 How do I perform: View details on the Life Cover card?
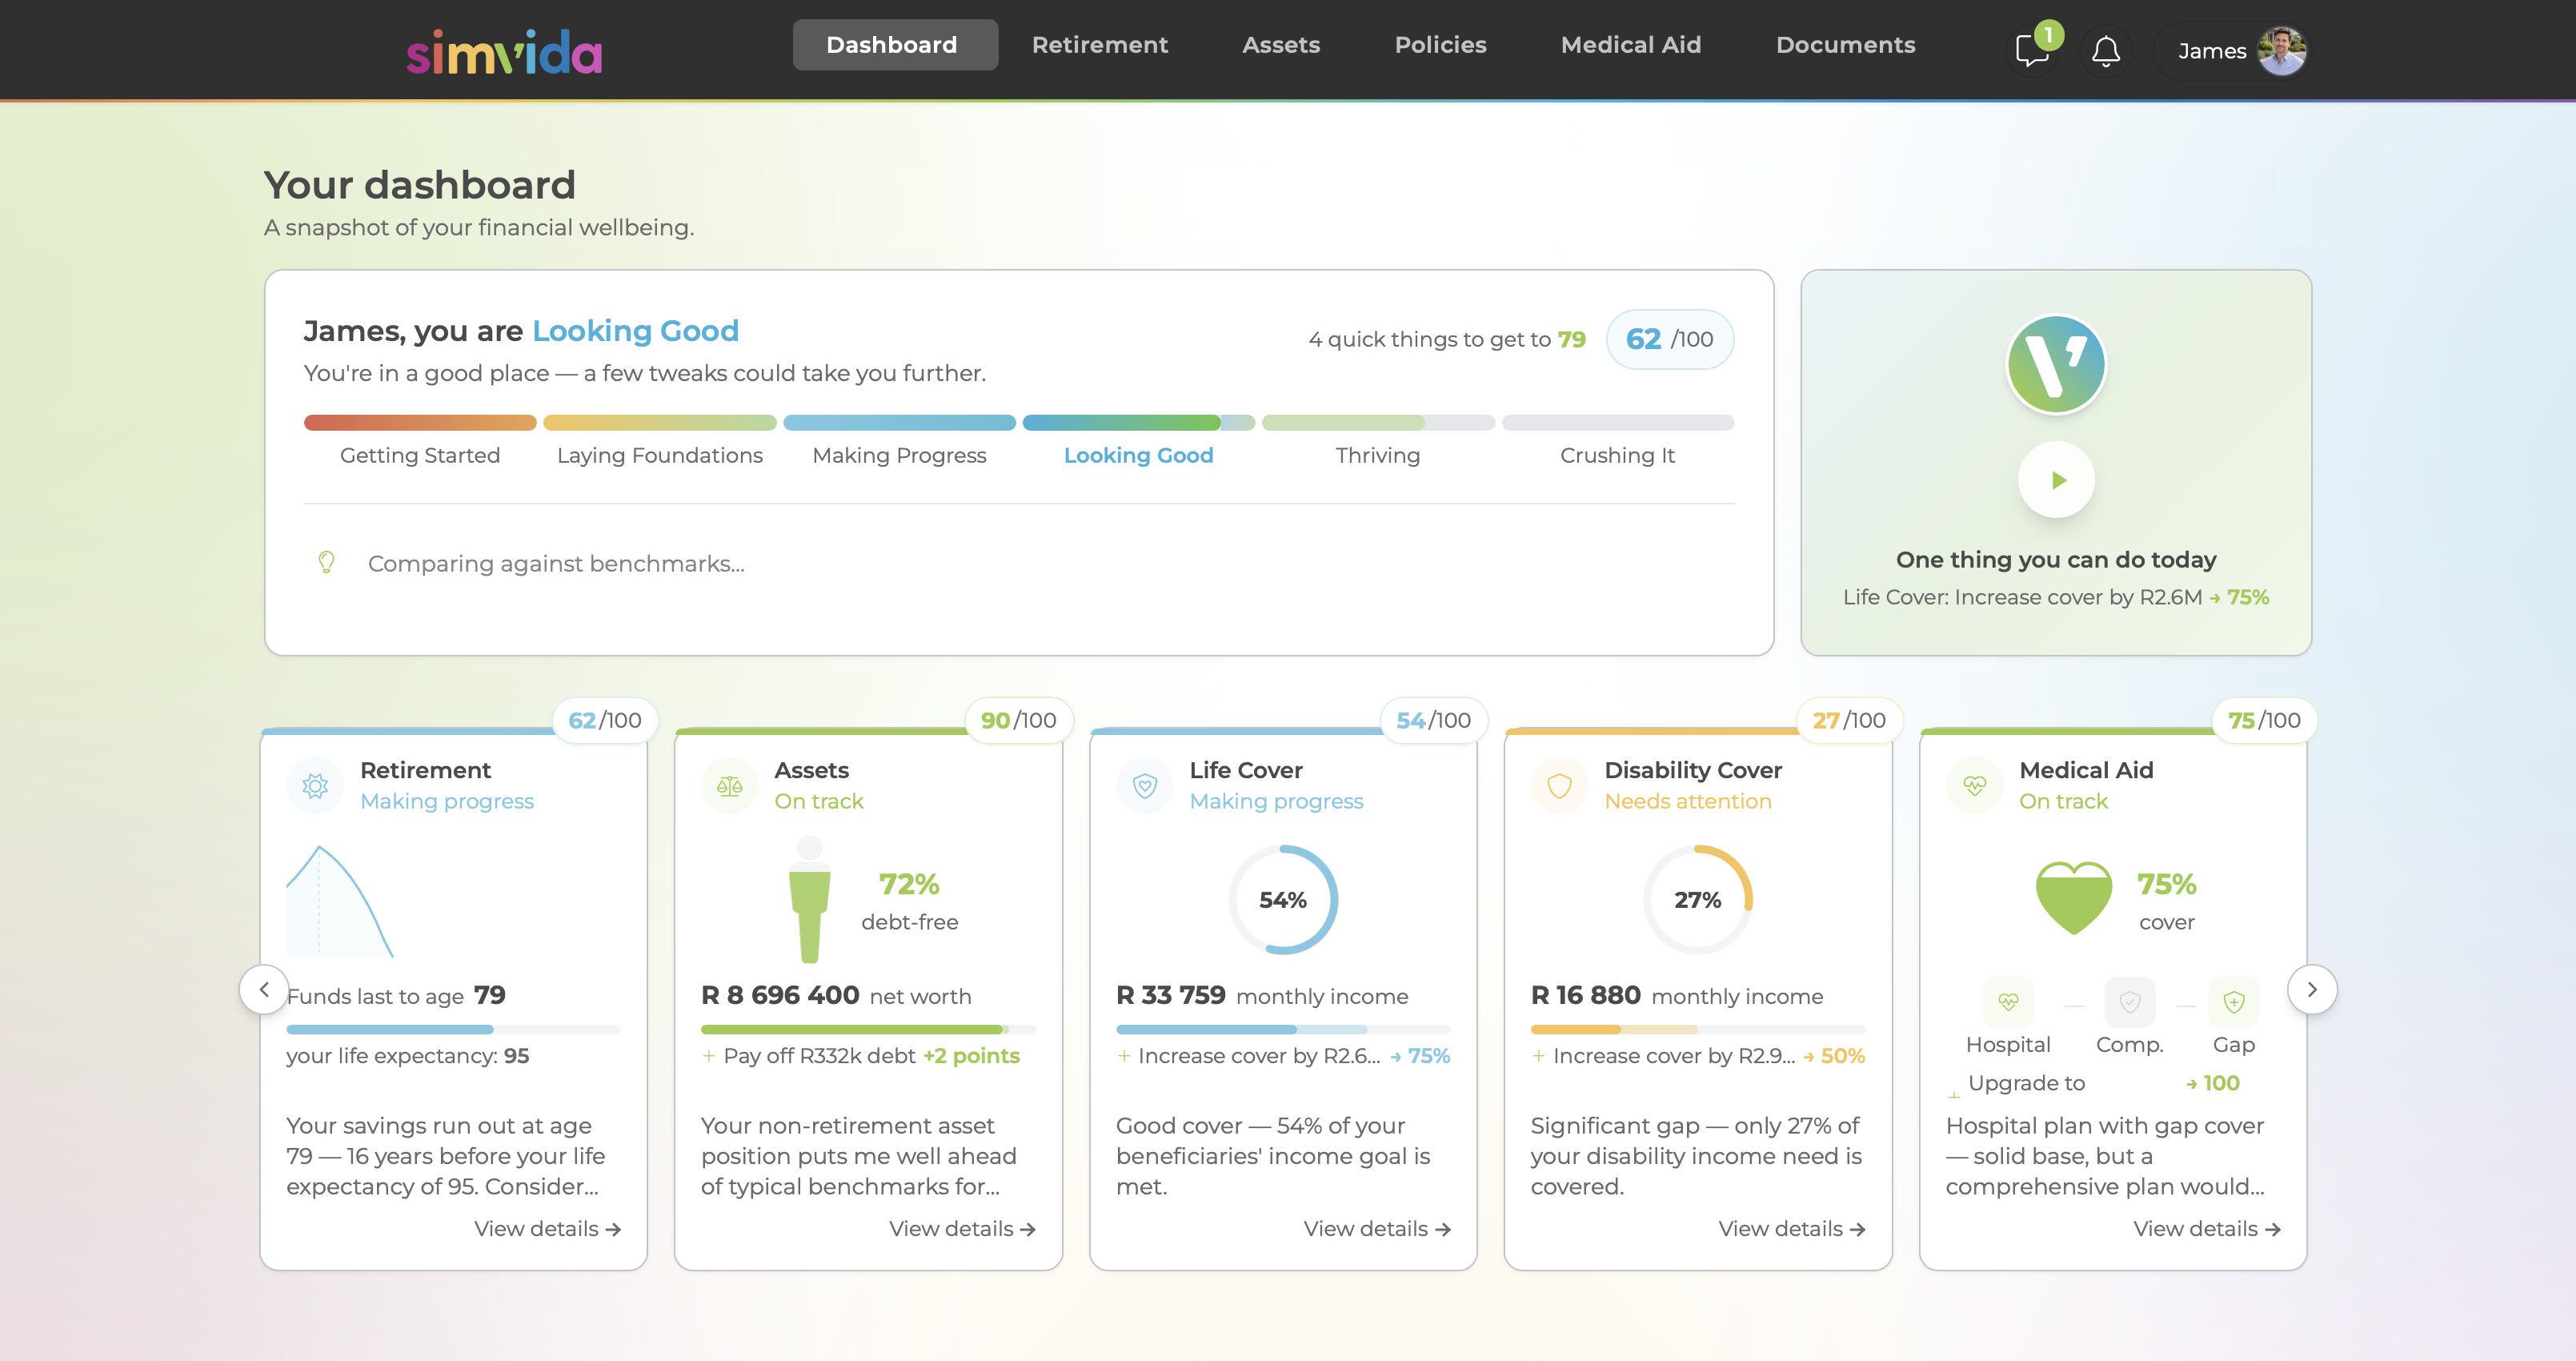pyautogui.click(x=1377, y=1229)
